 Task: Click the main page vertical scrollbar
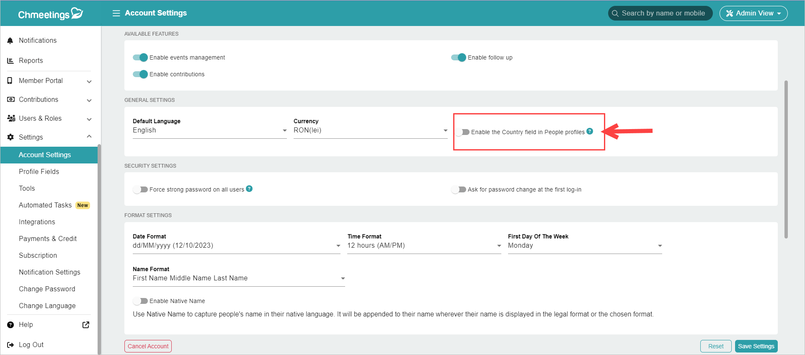[x=786, y=159]
